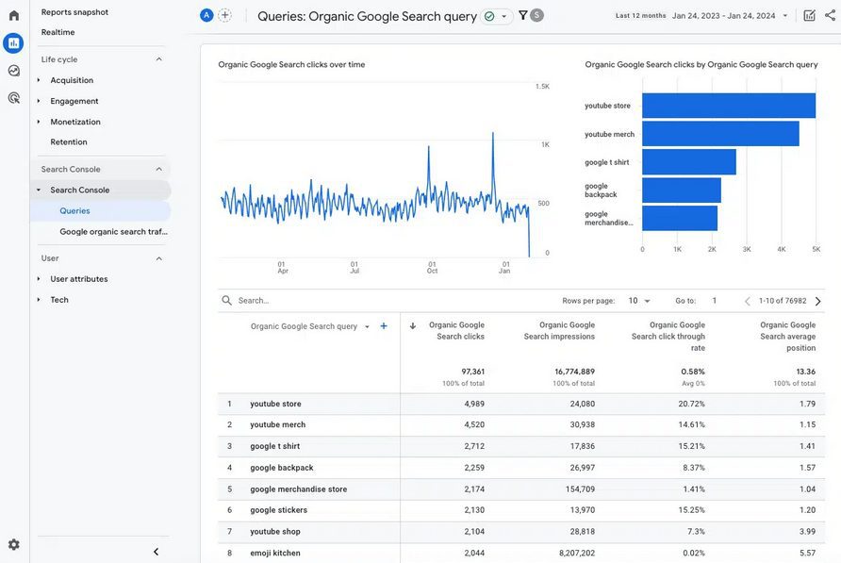
Task: Add a comparison with the plus circle
Action: pos(225,16)
